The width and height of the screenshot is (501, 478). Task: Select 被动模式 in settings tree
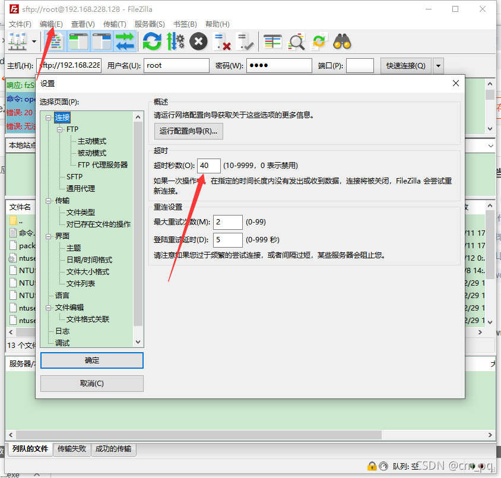92,153
